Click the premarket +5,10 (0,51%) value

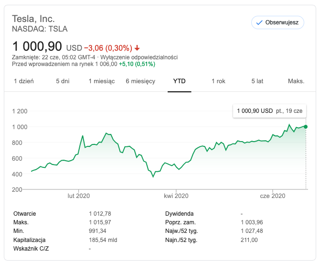[x=137, y=64]
